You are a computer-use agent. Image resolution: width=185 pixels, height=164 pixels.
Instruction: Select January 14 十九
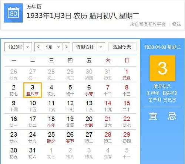[108, 106]
